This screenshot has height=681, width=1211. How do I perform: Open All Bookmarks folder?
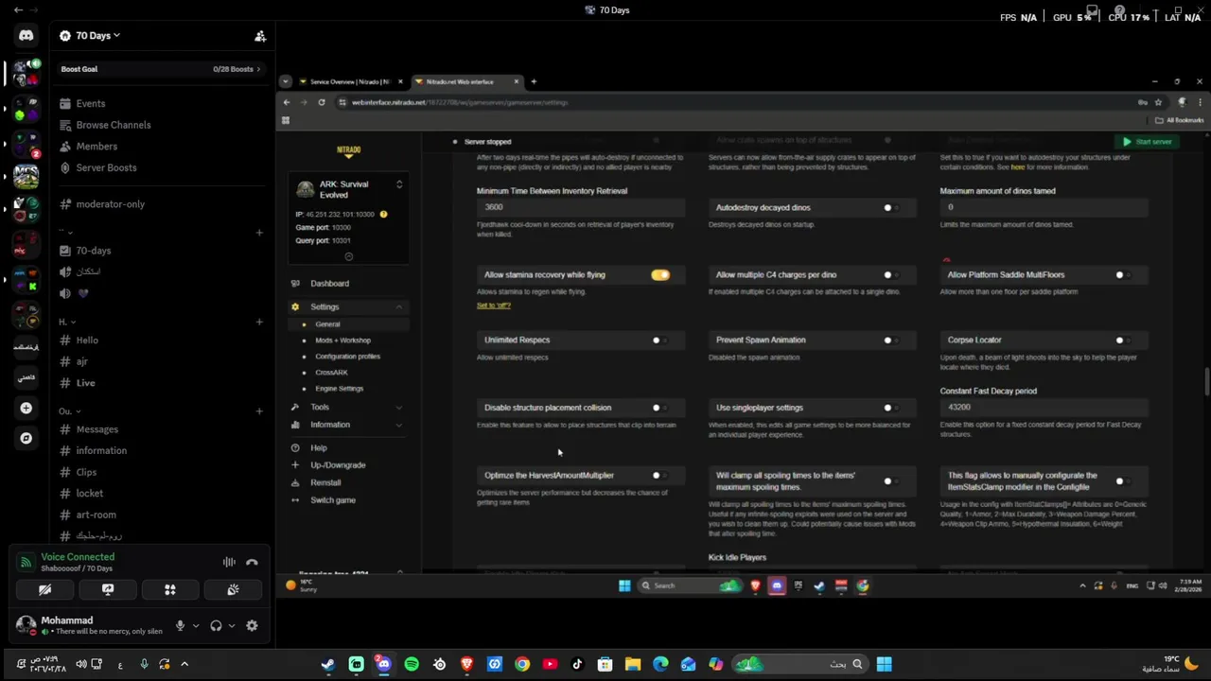(1180, 120)
